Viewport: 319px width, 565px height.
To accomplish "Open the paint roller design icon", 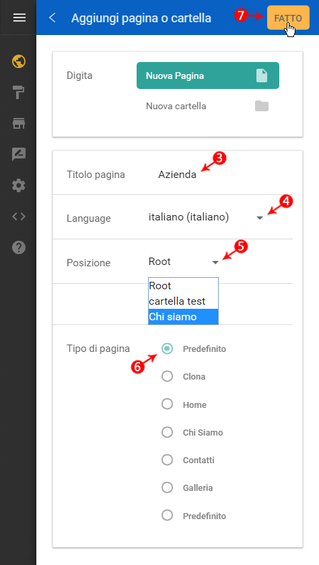I will click(19, 92).
